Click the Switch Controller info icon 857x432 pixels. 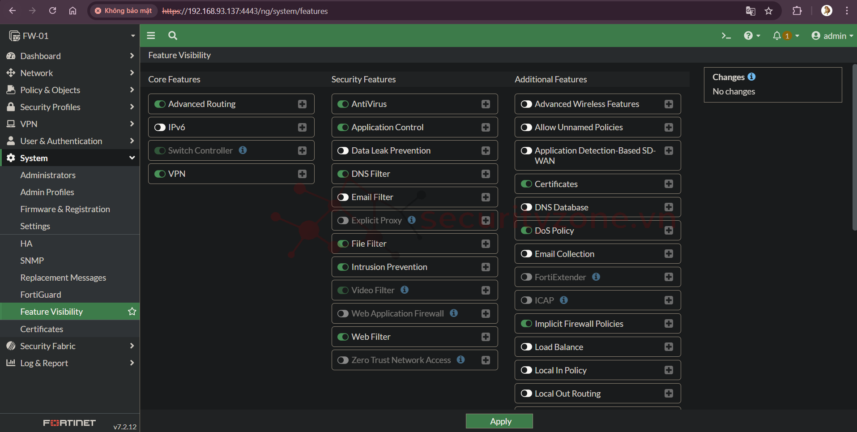tap(243, 150)
